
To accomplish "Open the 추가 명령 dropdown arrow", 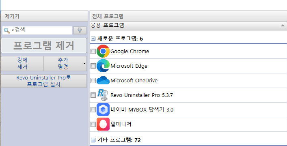I will point(84,64).
